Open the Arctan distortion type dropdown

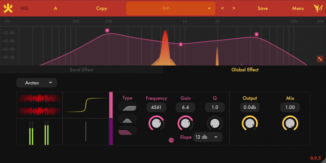pos(37,83)
